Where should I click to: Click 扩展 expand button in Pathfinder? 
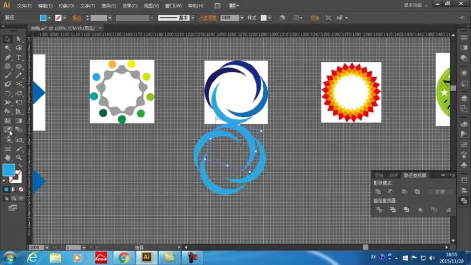click(440, 191)
